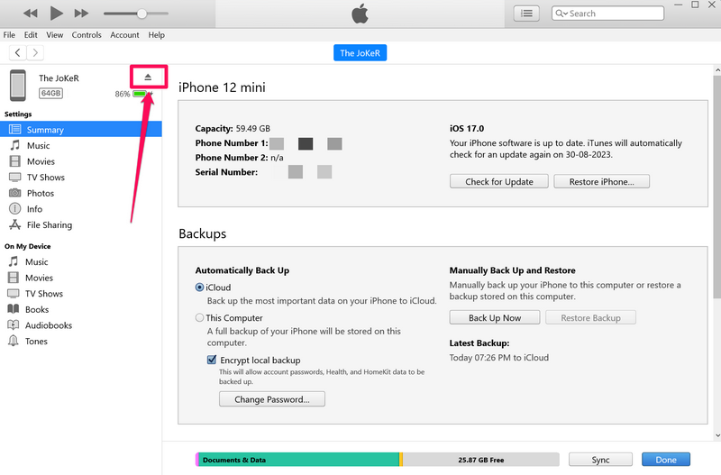The image size is (721, 475).
Task: Click the Restore Backup button
Action: click(x=590, y=318)
